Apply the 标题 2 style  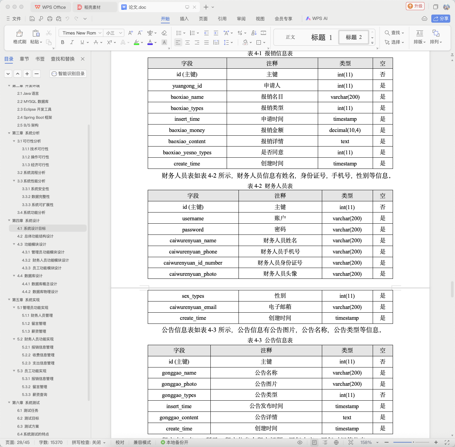tap(354, 37)
